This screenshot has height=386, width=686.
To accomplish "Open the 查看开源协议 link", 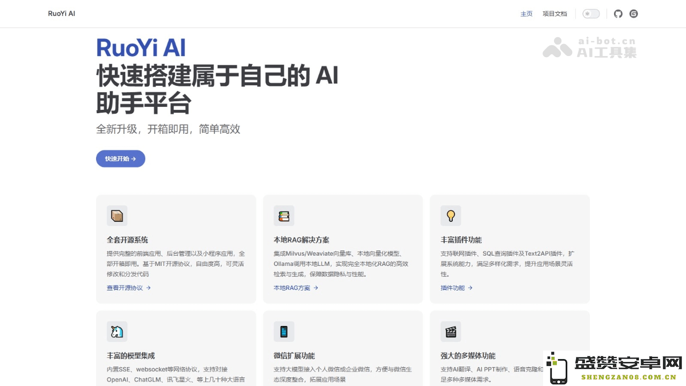I will click(129, 288).
